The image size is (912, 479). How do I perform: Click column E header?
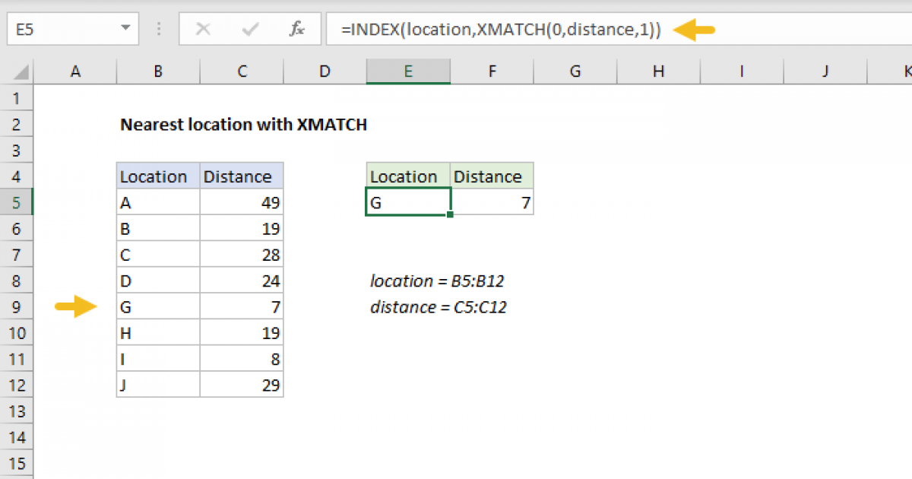point(408,71)
